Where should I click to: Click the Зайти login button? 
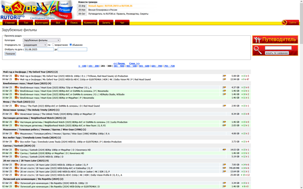(290, 23)
